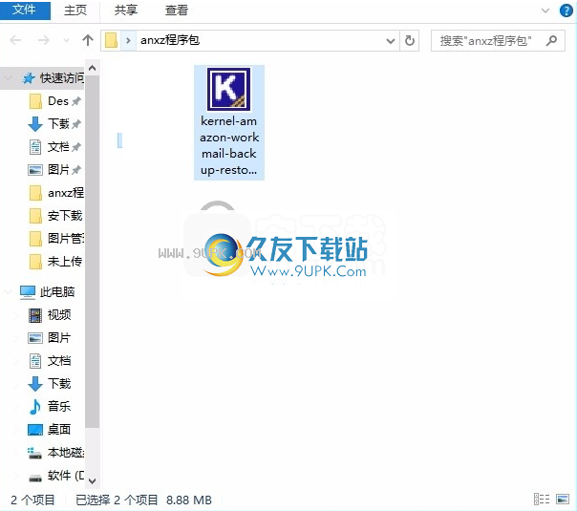Go up one folder level
This screenshot has height=511, width=577.
pos(88,40)
